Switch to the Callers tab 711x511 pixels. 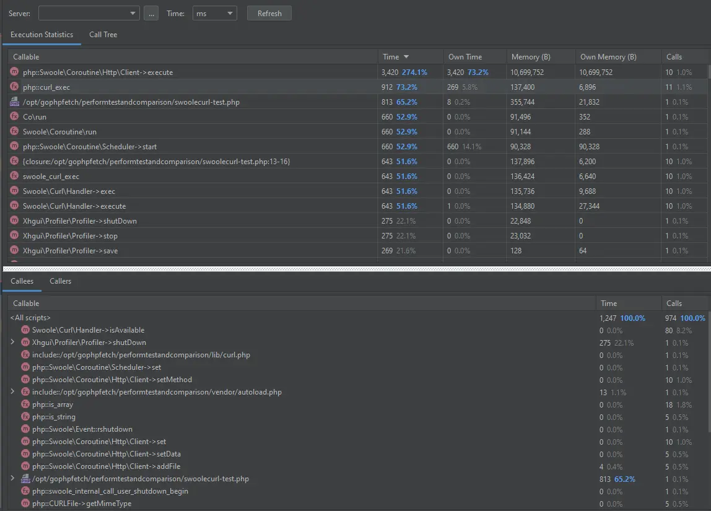tap(60, 281)
